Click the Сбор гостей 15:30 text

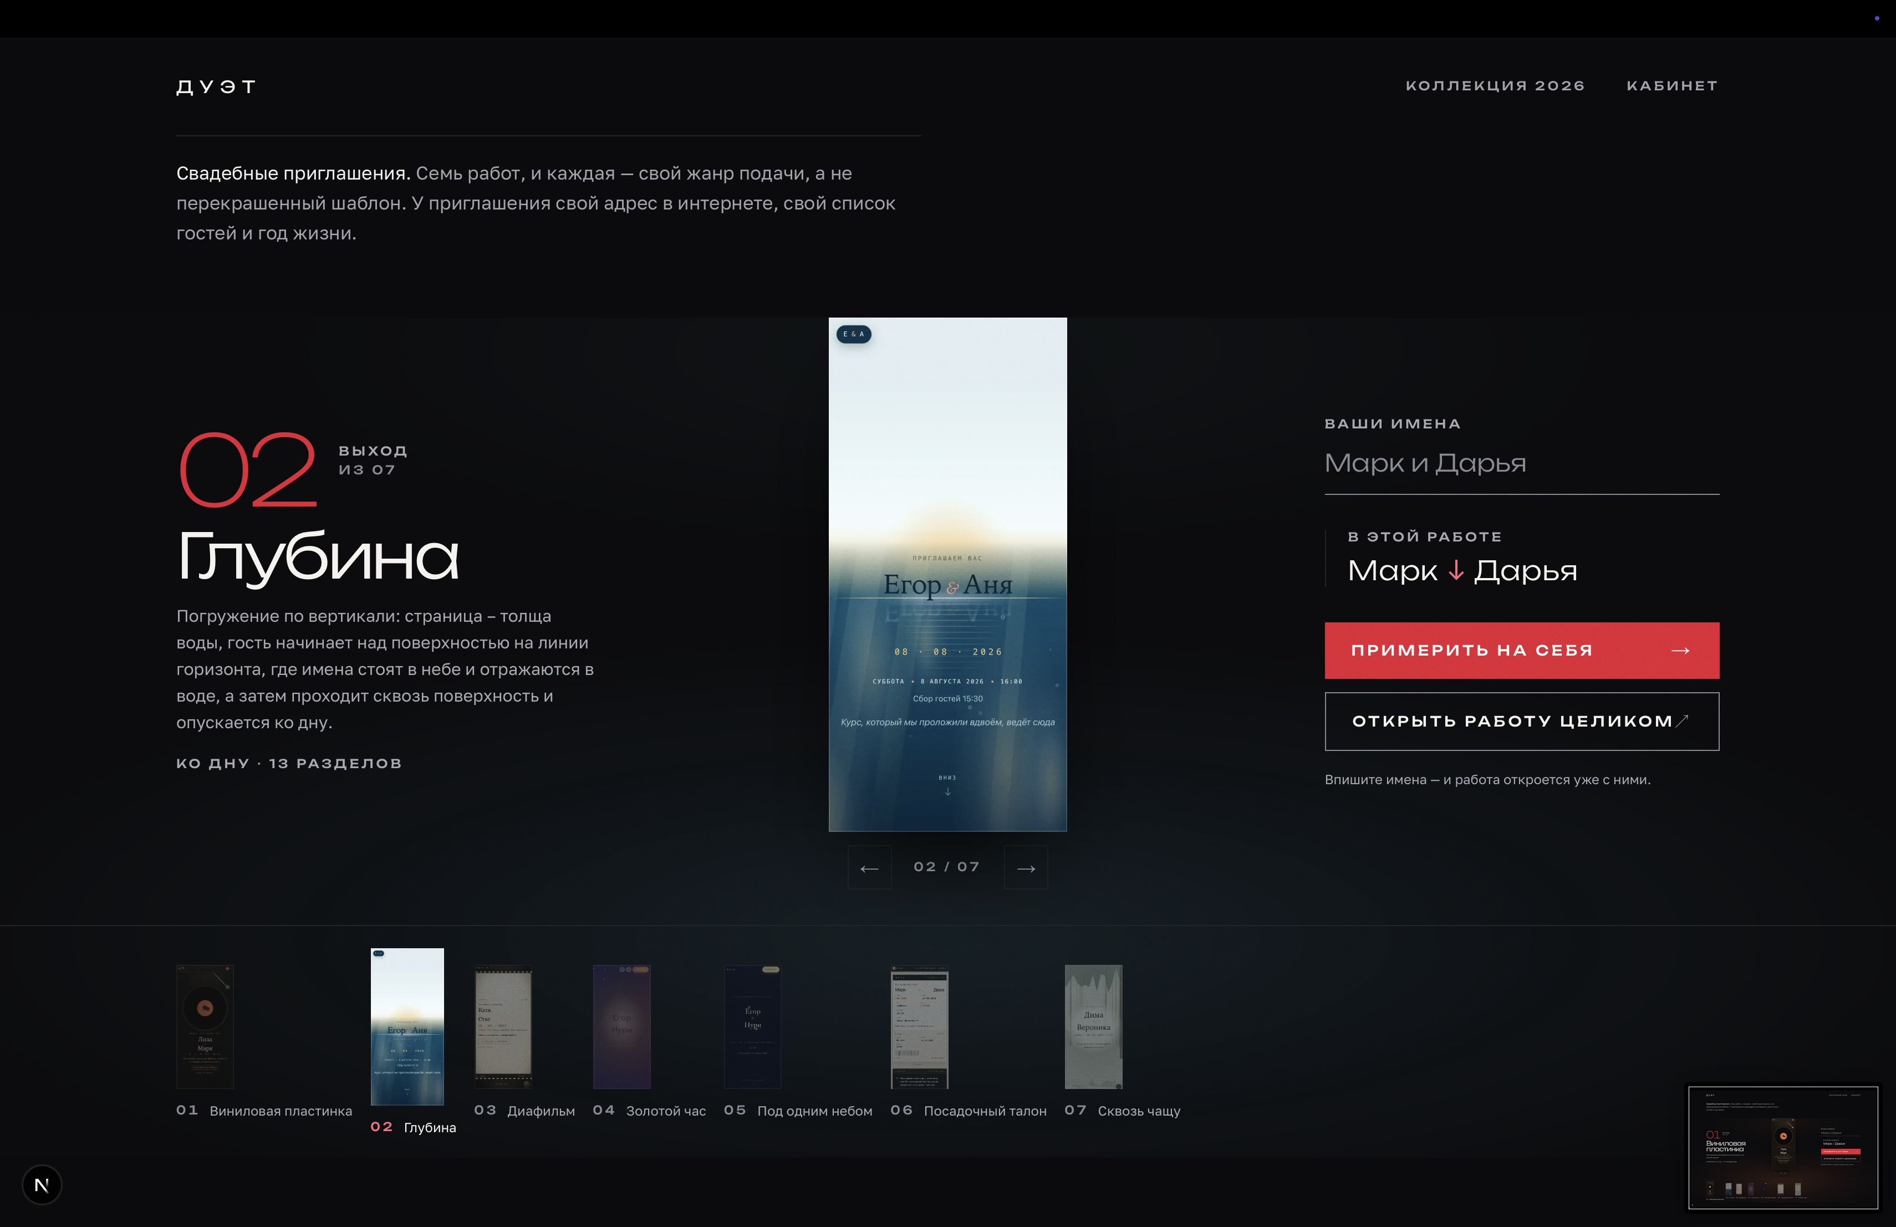(947, 699)
